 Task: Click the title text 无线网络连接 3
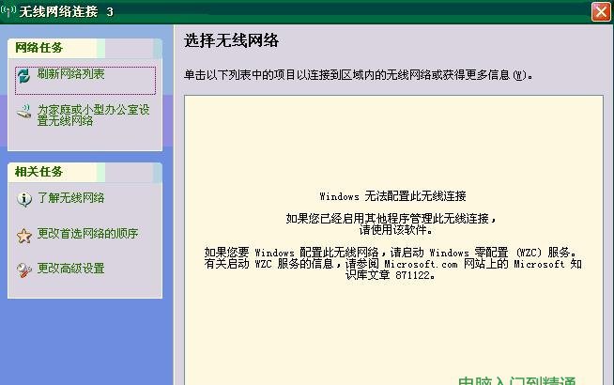tap(66, 12)
